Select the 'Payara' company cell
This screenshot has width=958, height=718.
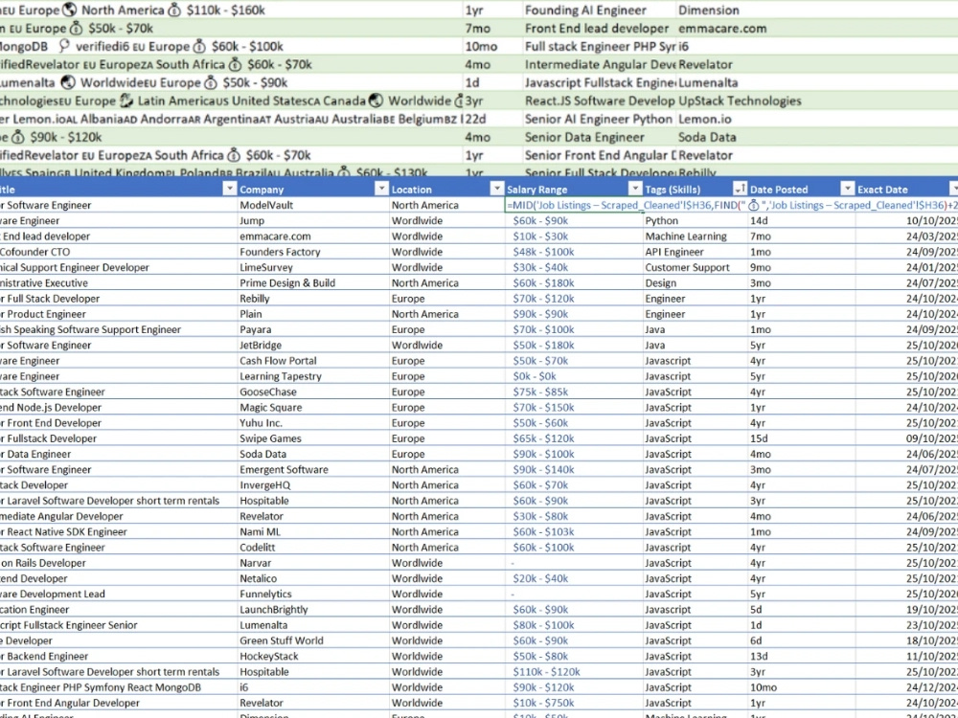point(313,329)
